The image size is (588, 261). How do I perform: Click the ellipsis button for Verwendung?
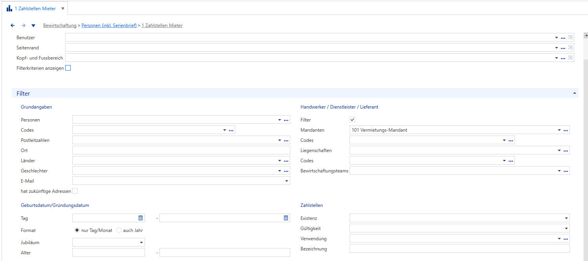pos(566,238)
